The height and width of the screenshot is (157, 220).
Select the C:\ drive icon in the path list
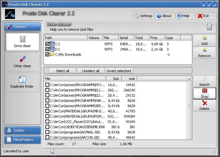(52, 44)
